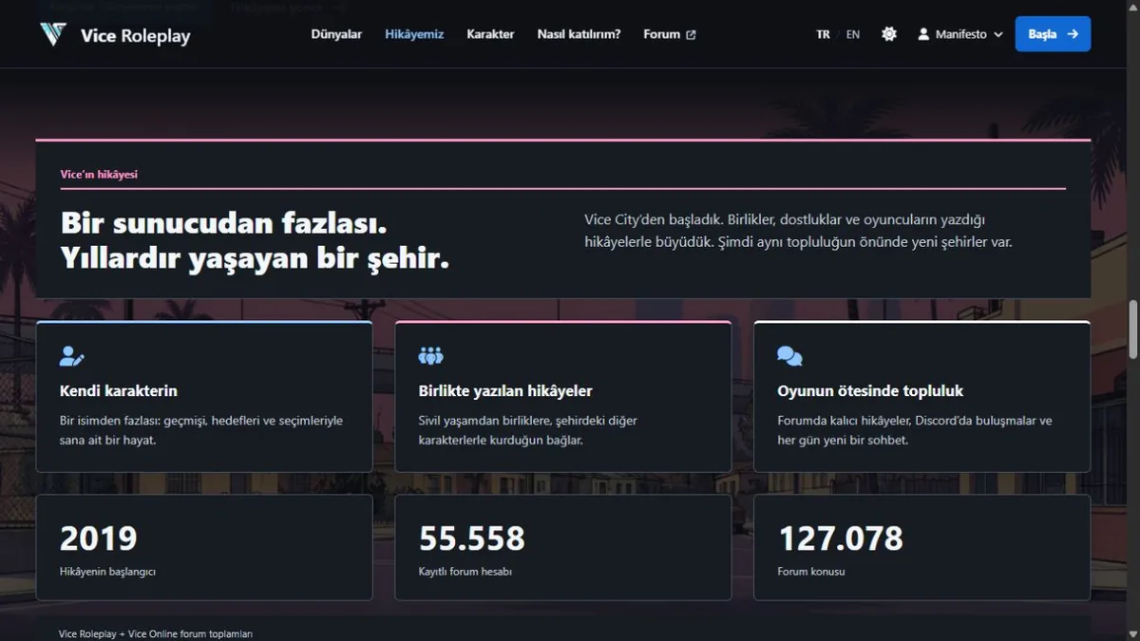The height and width of the screenshot is (641, 1140).
Task: Click the Sivil yaşamdan birliklere description text
Action: tap(528, 430)
